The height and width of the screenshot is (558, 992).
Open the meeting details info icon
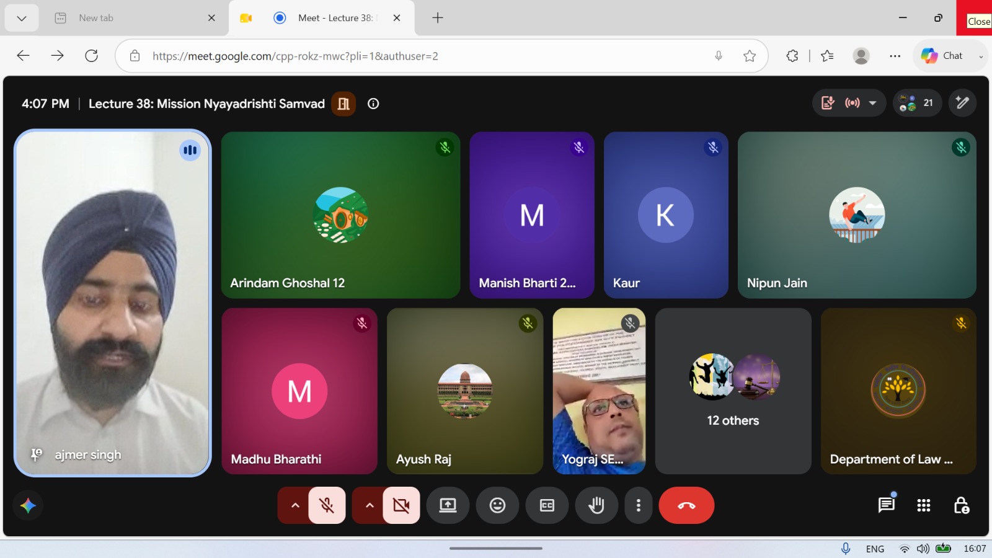(x=373, y=104)
